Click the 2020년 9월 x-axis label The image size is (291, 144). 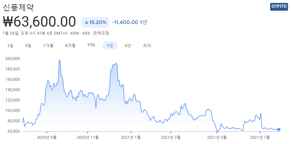(47, 138)
